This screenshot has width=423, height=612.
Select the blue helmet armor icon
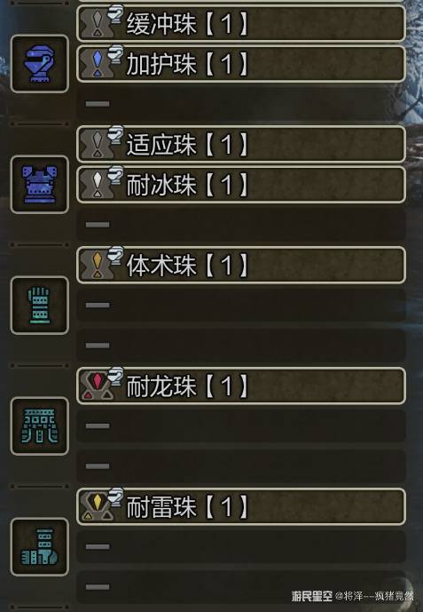(39, 64)
